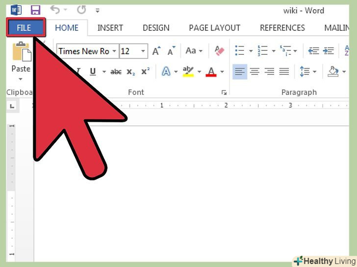Screen dimensions: 357x267
Task: Switch to the PAGE LAYOUT tab
Action: pos(214,28)
